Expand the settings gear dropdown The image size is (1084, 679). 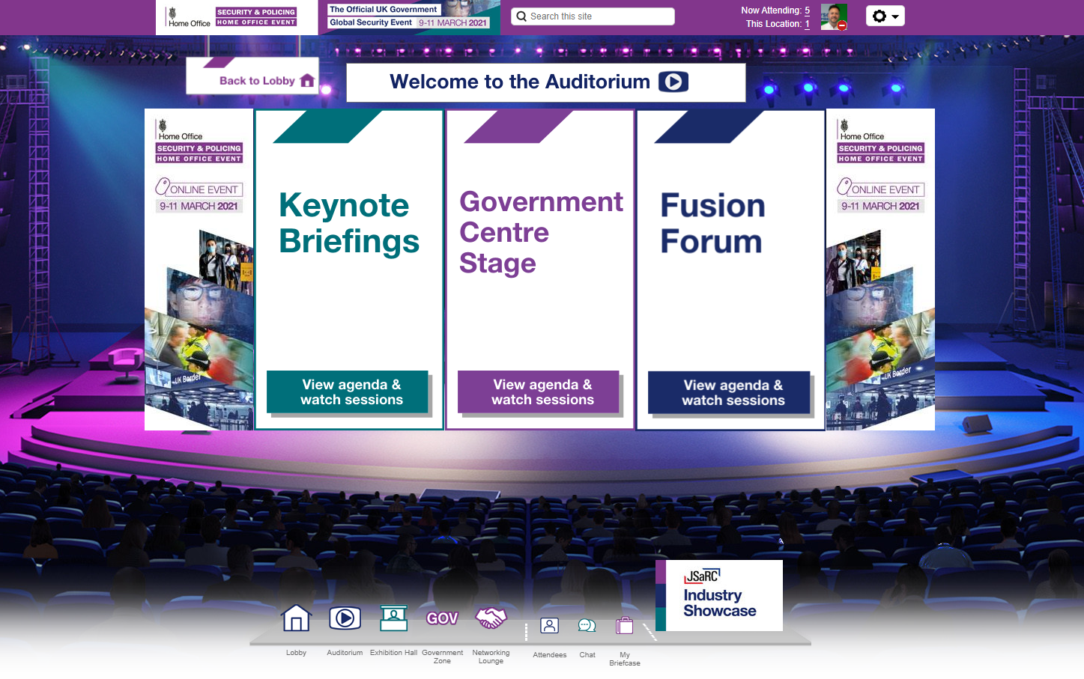pyautogui.click(x=885, y=16)
